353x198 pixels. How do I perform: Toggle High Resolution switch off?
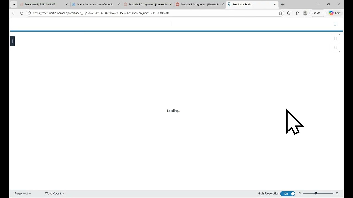288,194
